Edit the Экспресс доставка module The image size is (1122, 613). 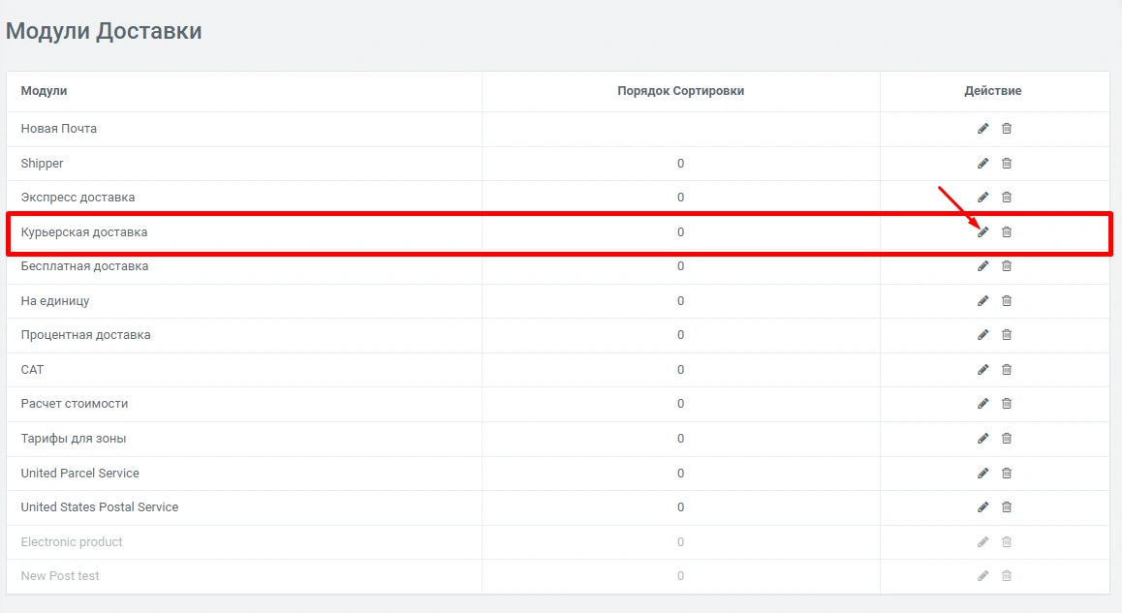pyautogui.click(x=982, y=198)
